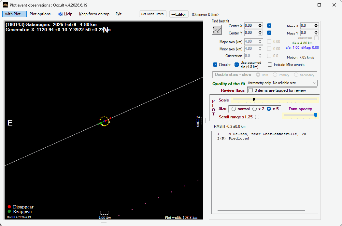Enable Scroll range x1.25 checkbox
Image resolution: width=342 pixels, height=226 pixels.
coord(257,117)
